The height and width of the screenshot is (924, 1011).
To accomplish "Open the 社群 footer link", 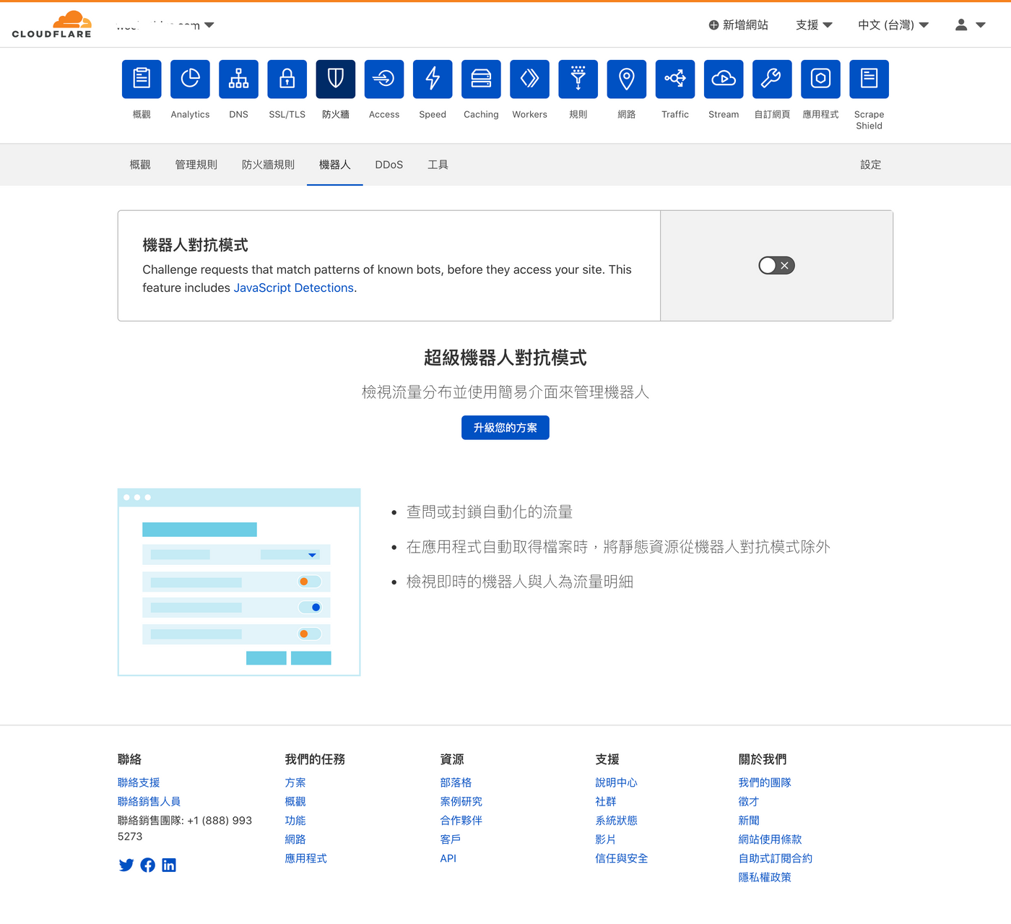I will pos(606,801).
